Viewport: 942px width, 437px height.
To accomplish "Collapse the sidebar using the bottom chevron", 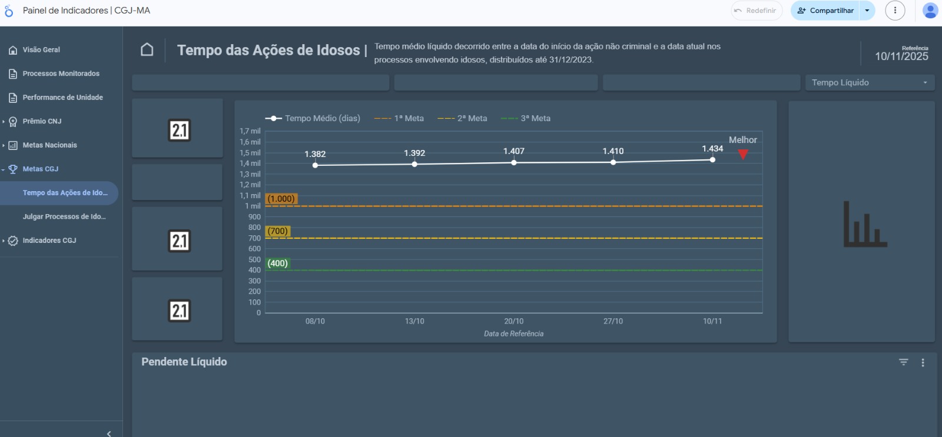I will (109, 433).
